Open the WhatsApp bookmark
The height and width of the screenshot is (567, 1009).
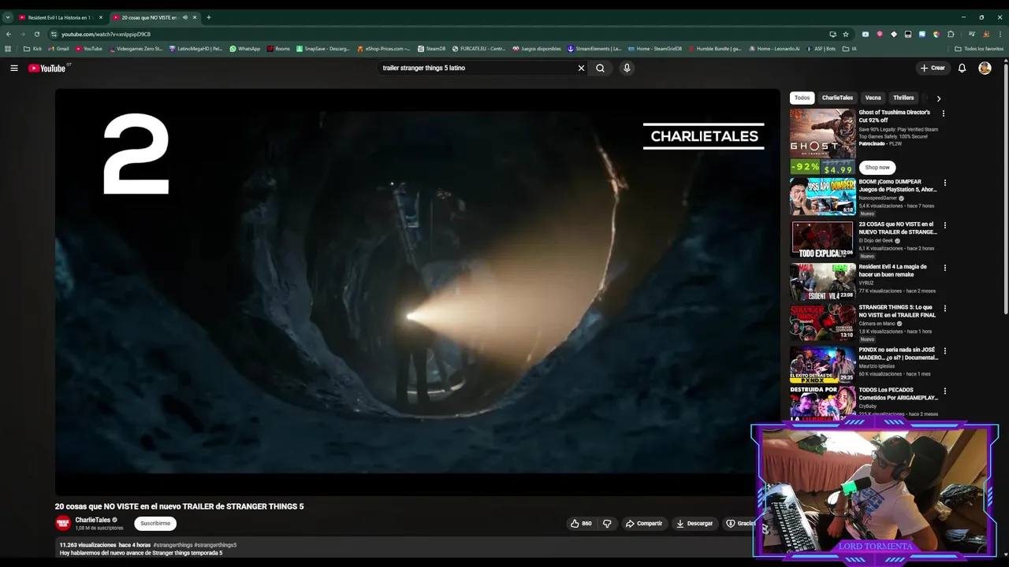coord(244,49)
